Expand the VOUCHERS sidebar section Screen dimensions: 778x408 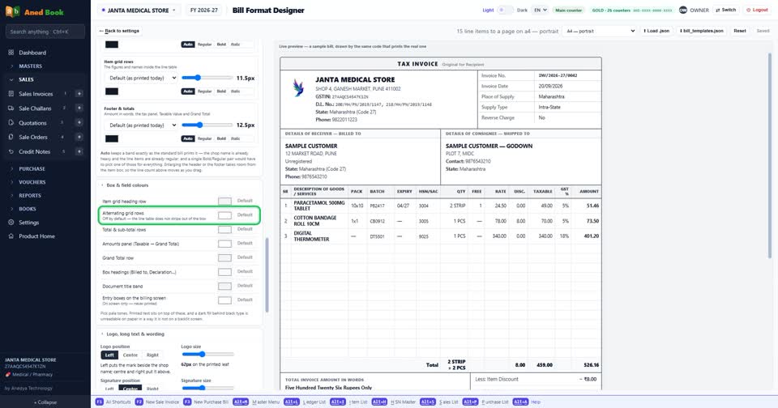click(32, 182)
